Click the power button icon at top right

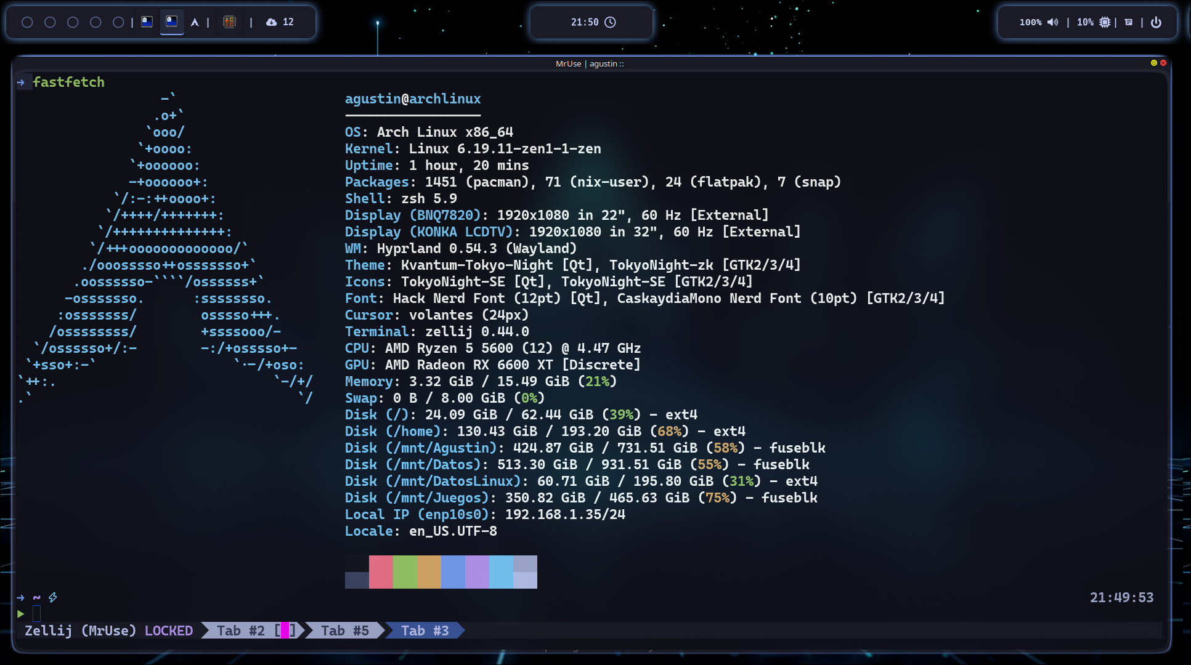tap(1156, 22)
